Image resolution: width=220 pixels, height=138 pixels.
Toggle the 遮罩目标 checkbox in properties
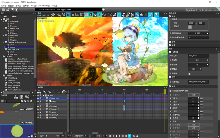pos(190,74)
